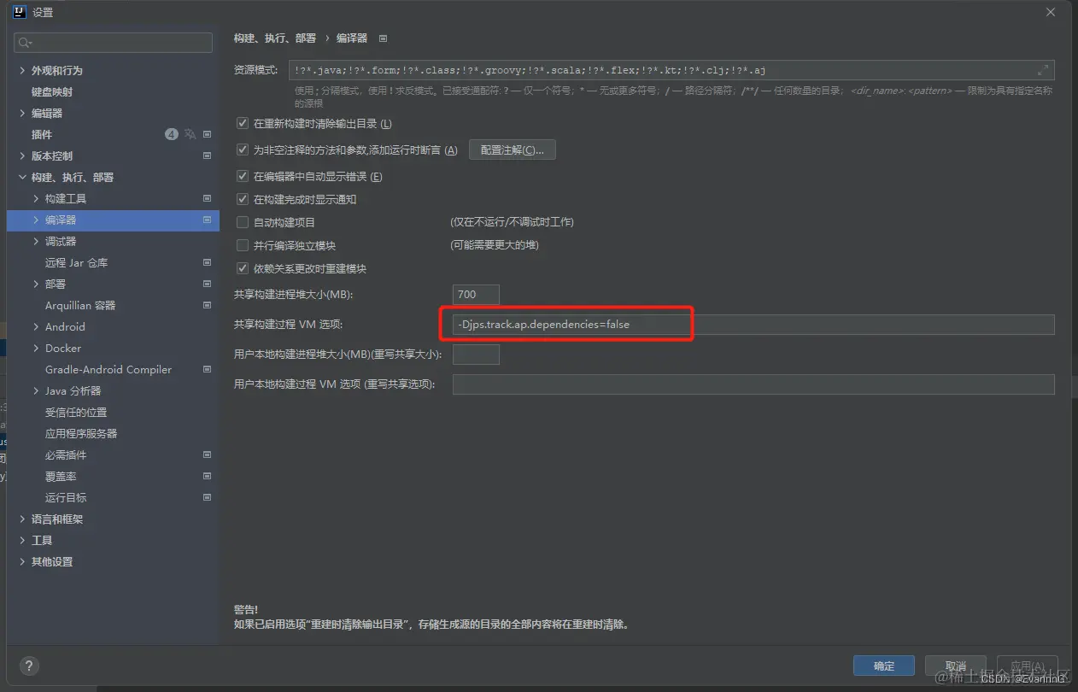Click the plugin updates badge showing 4
The width and height of the screenshot is (1078, 692).
(171, 134)
